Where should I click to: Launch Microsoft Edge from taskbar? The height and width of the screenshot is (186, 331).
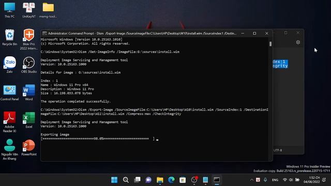[x=171, y=180]
